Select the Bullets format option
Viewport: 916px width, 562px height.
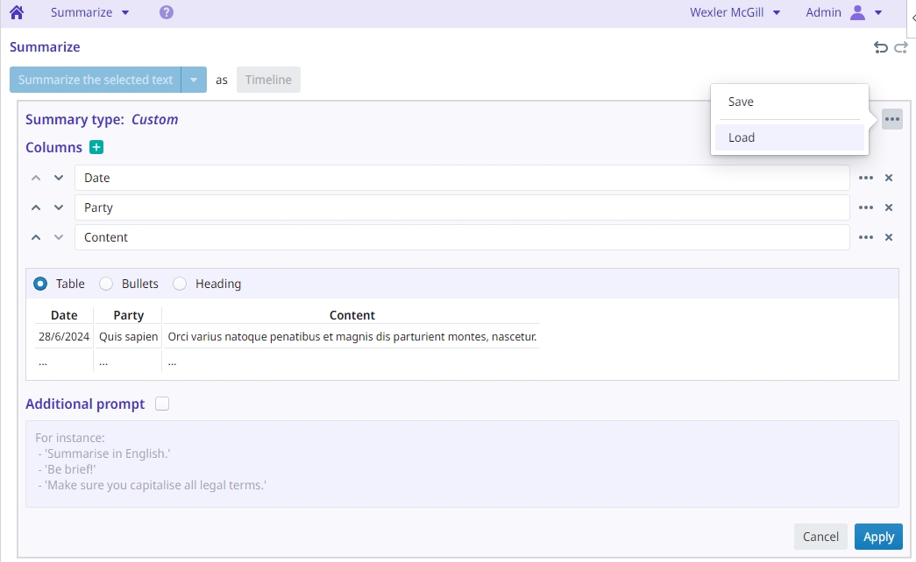click(106, 284)
